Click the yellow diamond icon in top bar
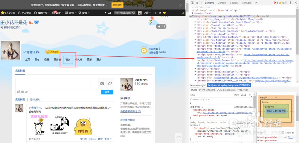This screenshot has width=299, height=143. pyautogui.click(x=164, y=13)
